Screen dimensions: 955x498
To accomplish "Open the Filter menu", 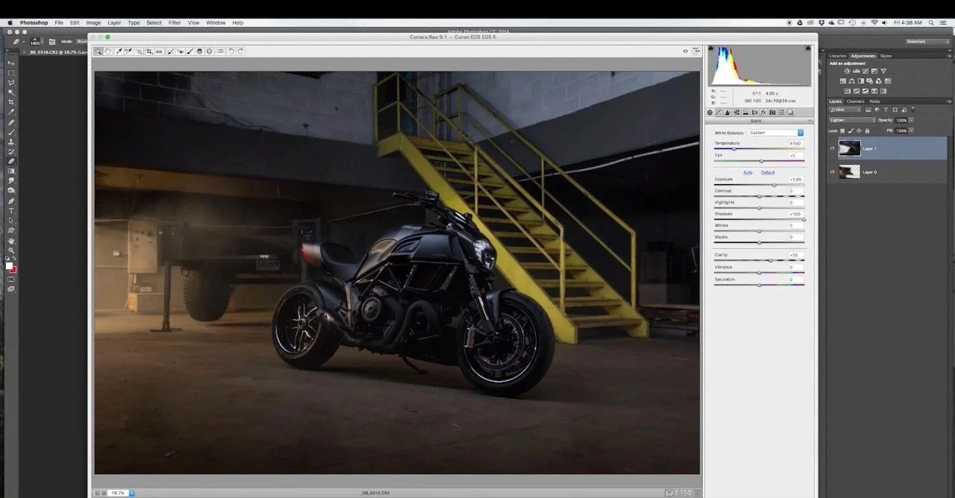I will point(175,23).
